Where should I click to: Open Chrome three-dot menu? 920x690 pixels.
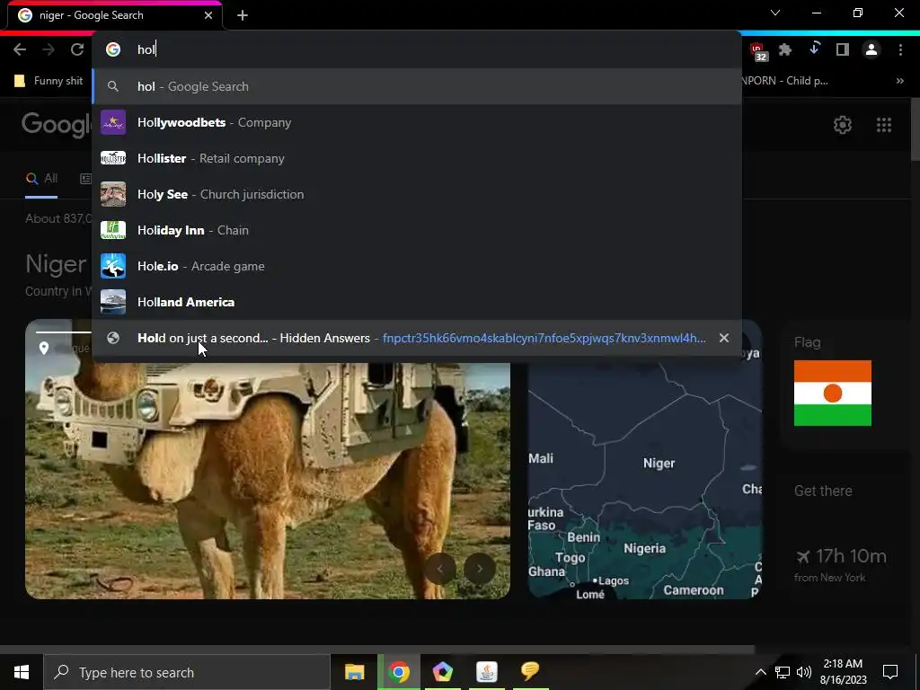(900, 50)
